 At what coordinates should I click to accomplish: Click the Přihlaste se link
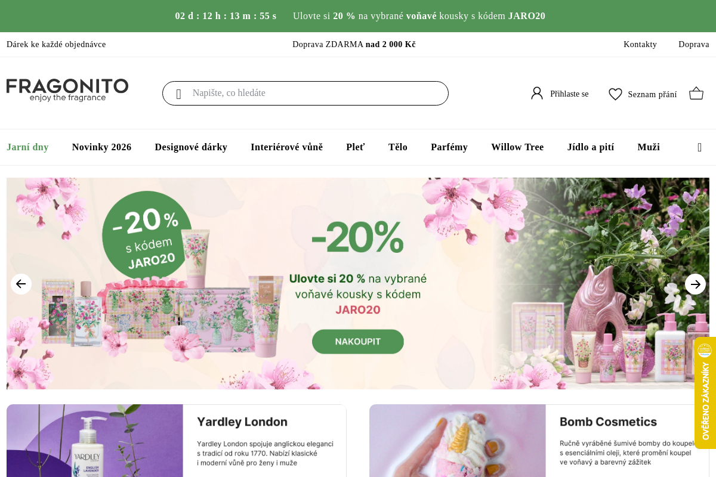[569, 94]
